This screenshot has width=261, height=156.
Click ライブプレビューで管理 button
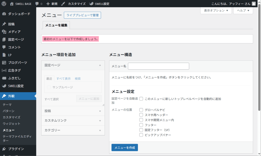(x=82, y=15)
